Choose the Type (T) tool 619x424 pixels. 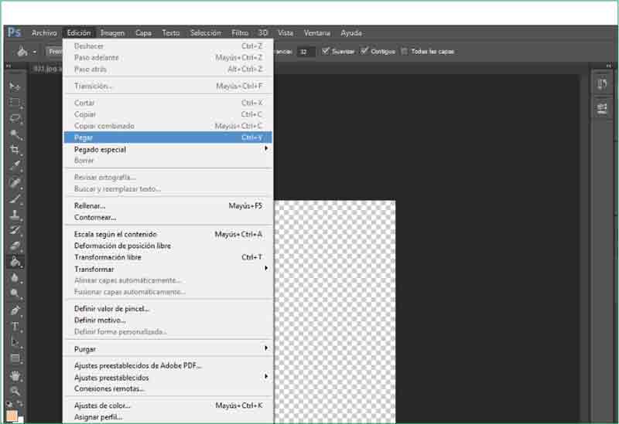15,327
